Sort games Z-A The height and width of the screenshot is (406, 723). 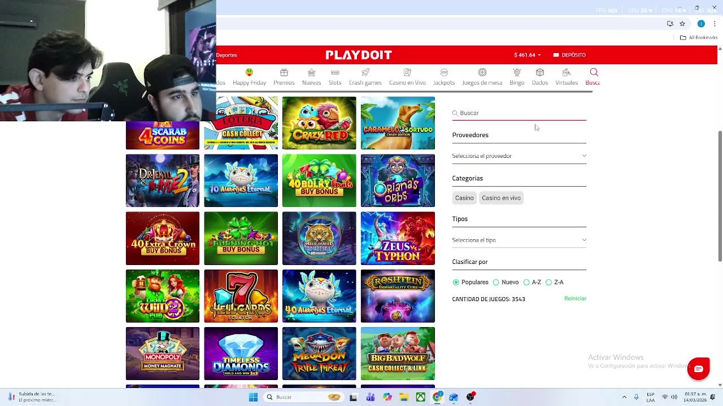554,282
